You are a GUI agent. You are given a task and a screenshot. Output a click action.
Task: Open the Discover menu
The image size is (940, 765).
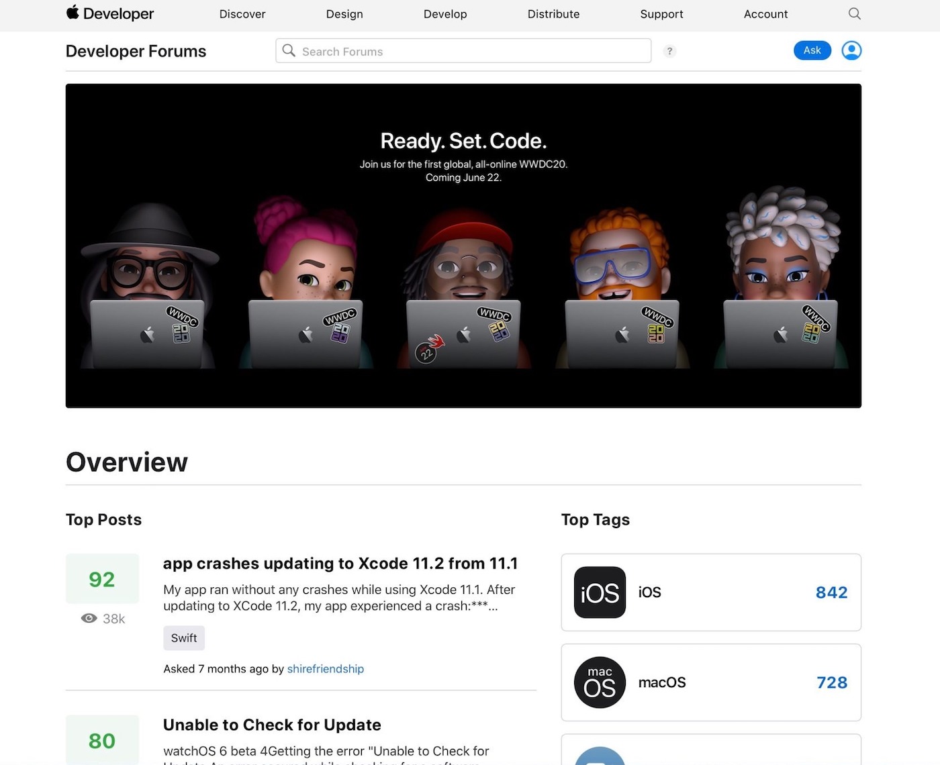click(242, 14)
